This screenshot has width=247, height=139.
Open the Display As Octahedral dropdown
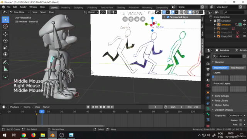click(x=235, y=115)
